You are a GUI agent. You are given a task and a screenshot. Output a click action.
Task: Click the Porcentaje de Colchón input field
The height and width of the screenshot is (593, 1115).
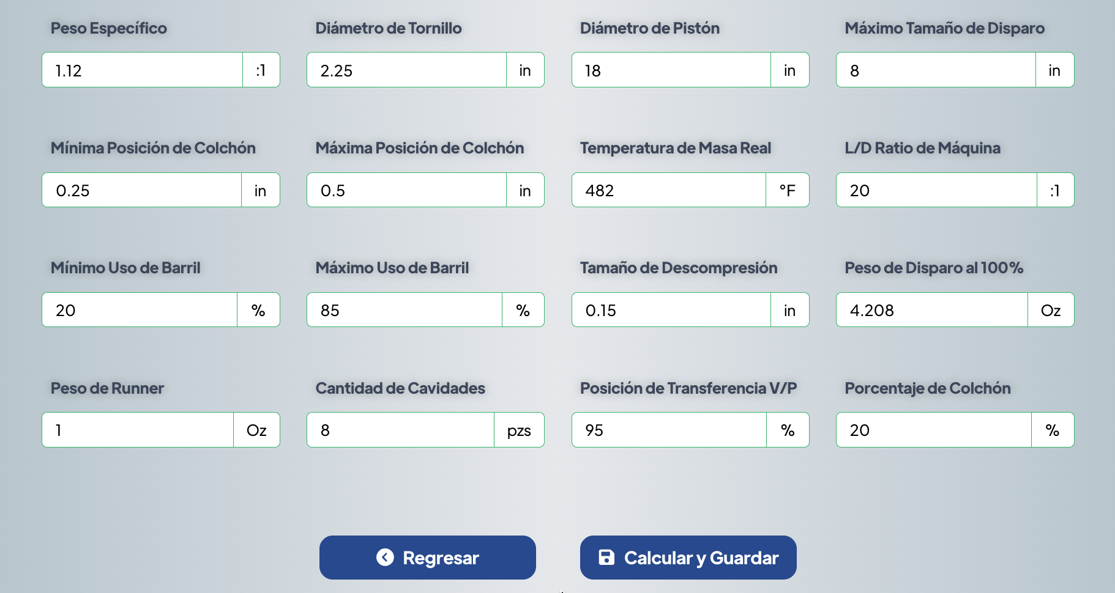pyautogui.click(x=933, y=430)
